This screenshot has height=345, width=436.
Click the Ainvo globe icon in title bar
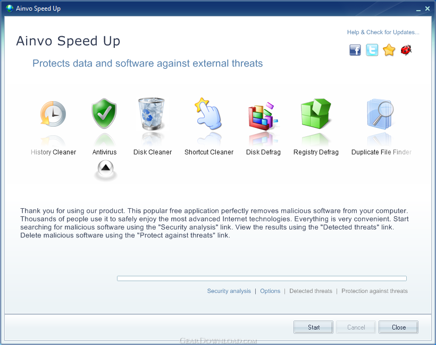(x=10, y=9)
